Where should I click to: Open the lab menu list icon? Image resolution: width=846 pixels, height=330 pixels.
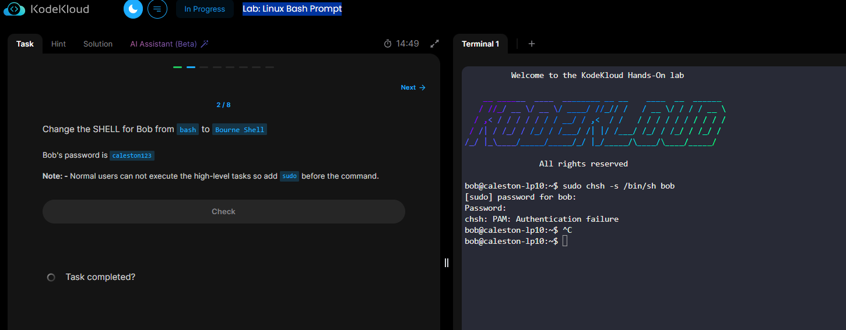(x=157, y=9)
